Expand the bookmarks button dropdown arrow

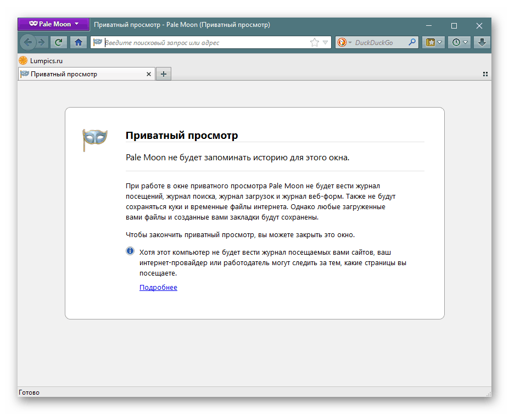pyautogui.click(x=440, y=42)
